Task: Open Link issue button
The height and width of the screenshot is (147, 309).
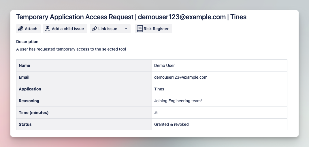Action: [x=105, y=29]
